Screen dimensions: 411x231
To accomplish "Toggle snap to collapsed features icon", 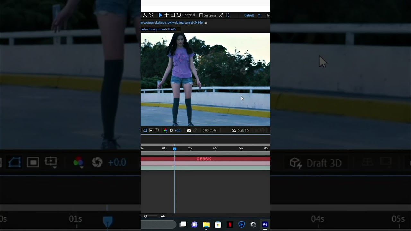I will tap(227, 15).
